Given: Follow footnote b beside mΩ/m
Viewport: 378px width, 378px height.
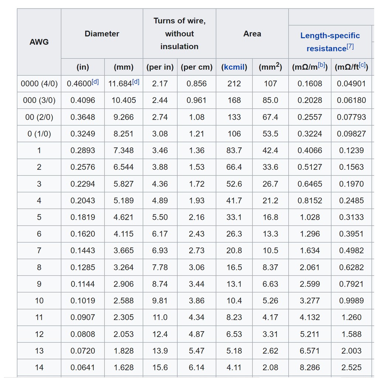Looking at the screenshot, I should tap(322, 65).
